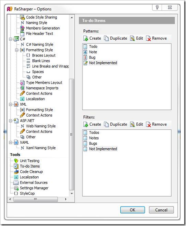The image size is (186, 226).
Task: Open the dialog help question-mark button
Action: click(x=157, y=7)
